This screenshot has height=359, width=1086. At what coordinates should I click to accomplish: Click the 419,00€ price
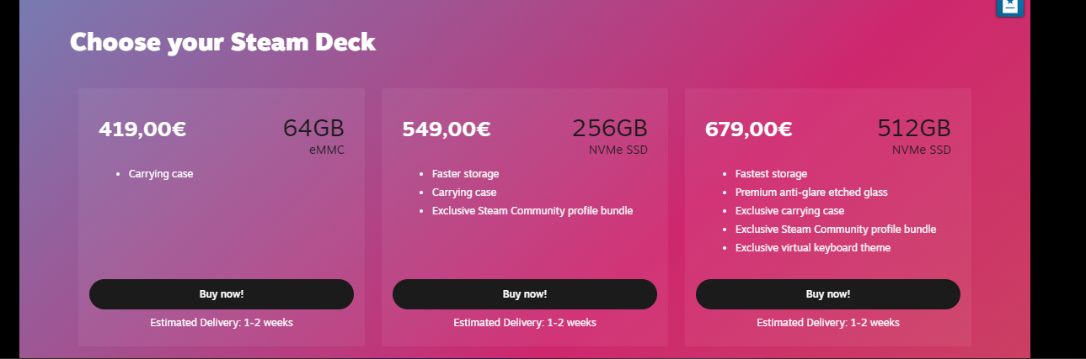point(142,129)
